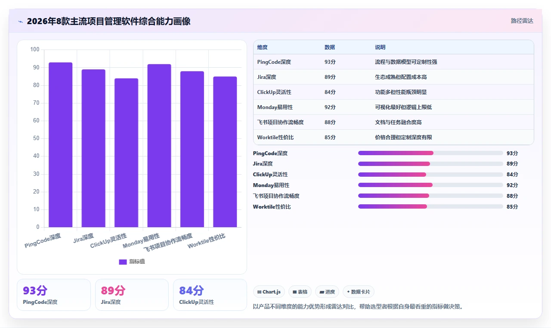Click the ClickUp灵活性 progress bar

pyautogui.click(x=430, y=175)
